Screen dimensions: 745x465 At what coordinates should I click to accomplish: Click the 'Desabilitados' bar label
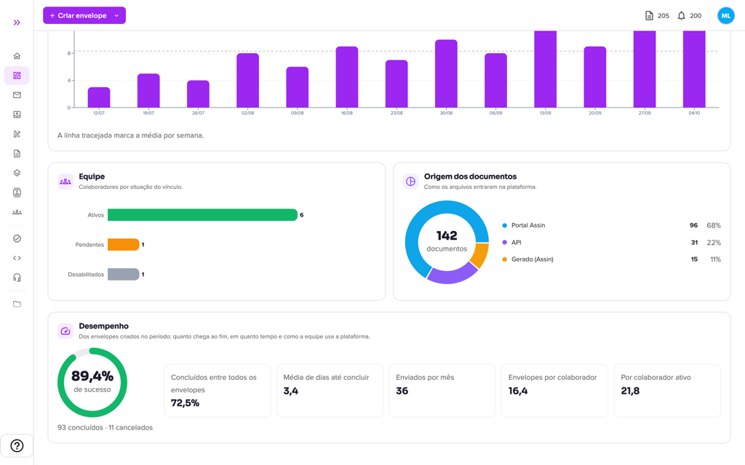tap(86, 274)
